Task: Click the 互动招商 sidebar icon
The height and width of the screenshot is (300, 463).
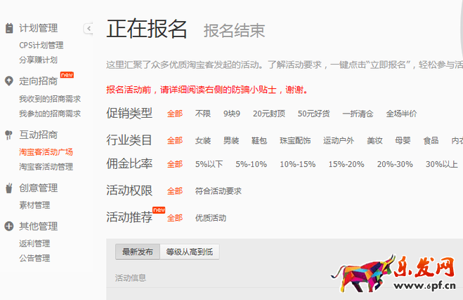Action: (x=8, y=135)
